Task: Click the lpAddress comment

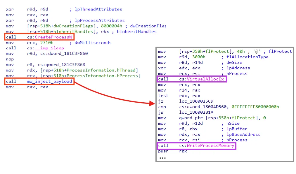Action: click(238, 68)
